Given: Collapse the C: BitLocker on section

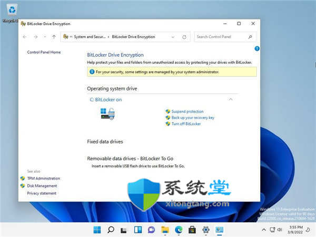Looking at the screenshot, I should click(231, 100).
